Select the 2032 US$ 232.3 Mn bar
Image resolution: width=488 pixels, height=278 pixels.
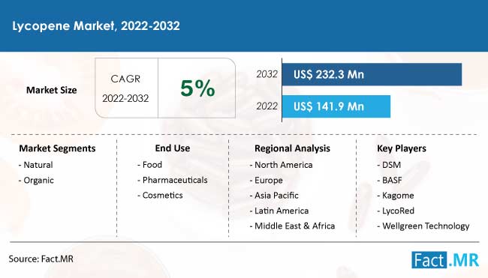point(372,74)
